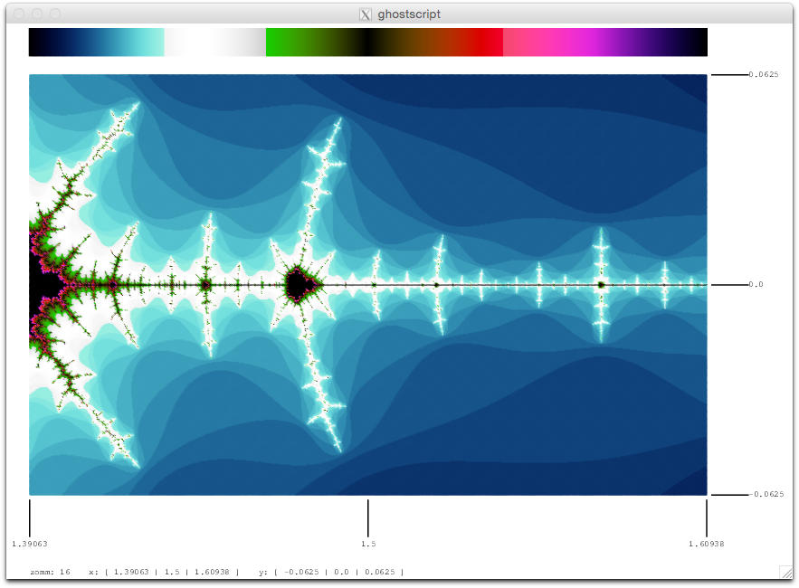799x588 pixels.
Task: Click the grey minimize window button
Action: tap(37, 14)
